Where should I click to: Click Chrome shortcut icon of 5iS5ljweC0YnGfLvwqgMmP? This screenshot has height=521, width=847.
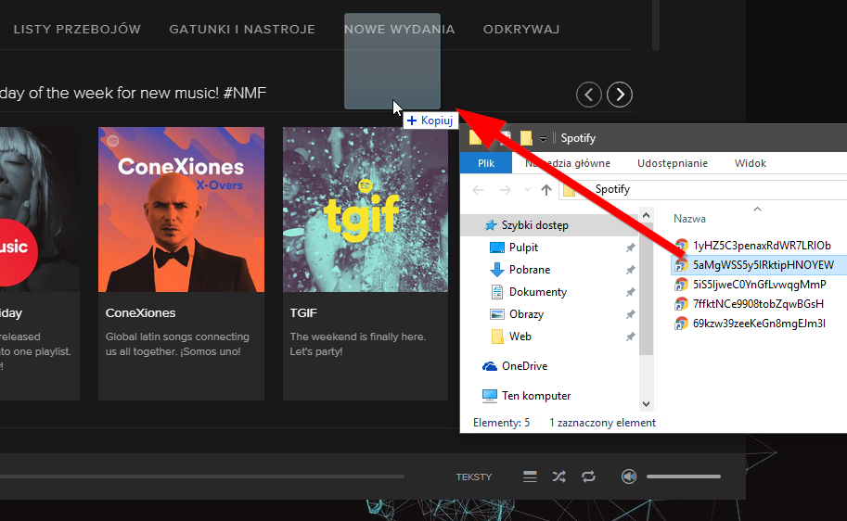[682, 285]
